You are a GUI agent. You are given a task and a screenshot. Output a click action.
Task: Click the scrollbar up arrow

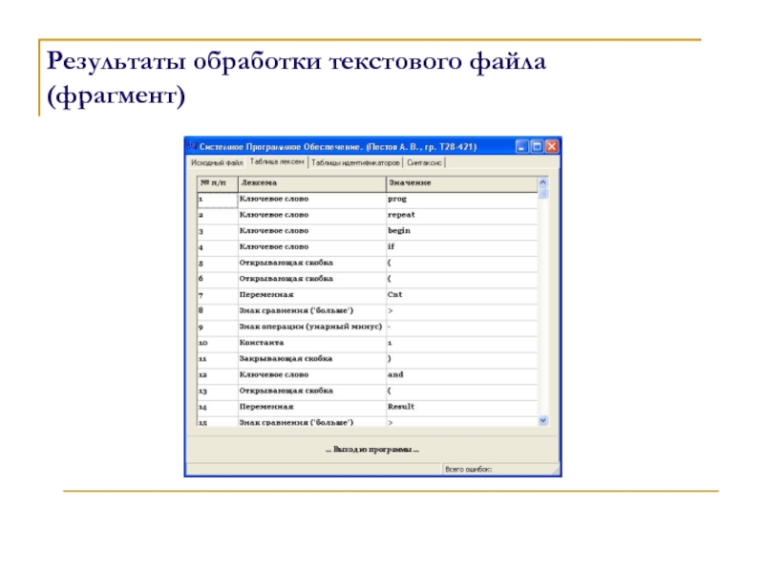click(543, 181)
